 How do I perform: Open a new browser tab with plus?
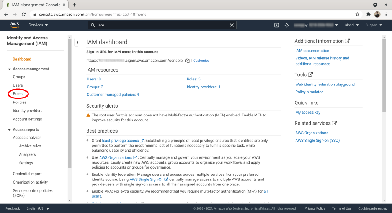[x=74, y=5]
